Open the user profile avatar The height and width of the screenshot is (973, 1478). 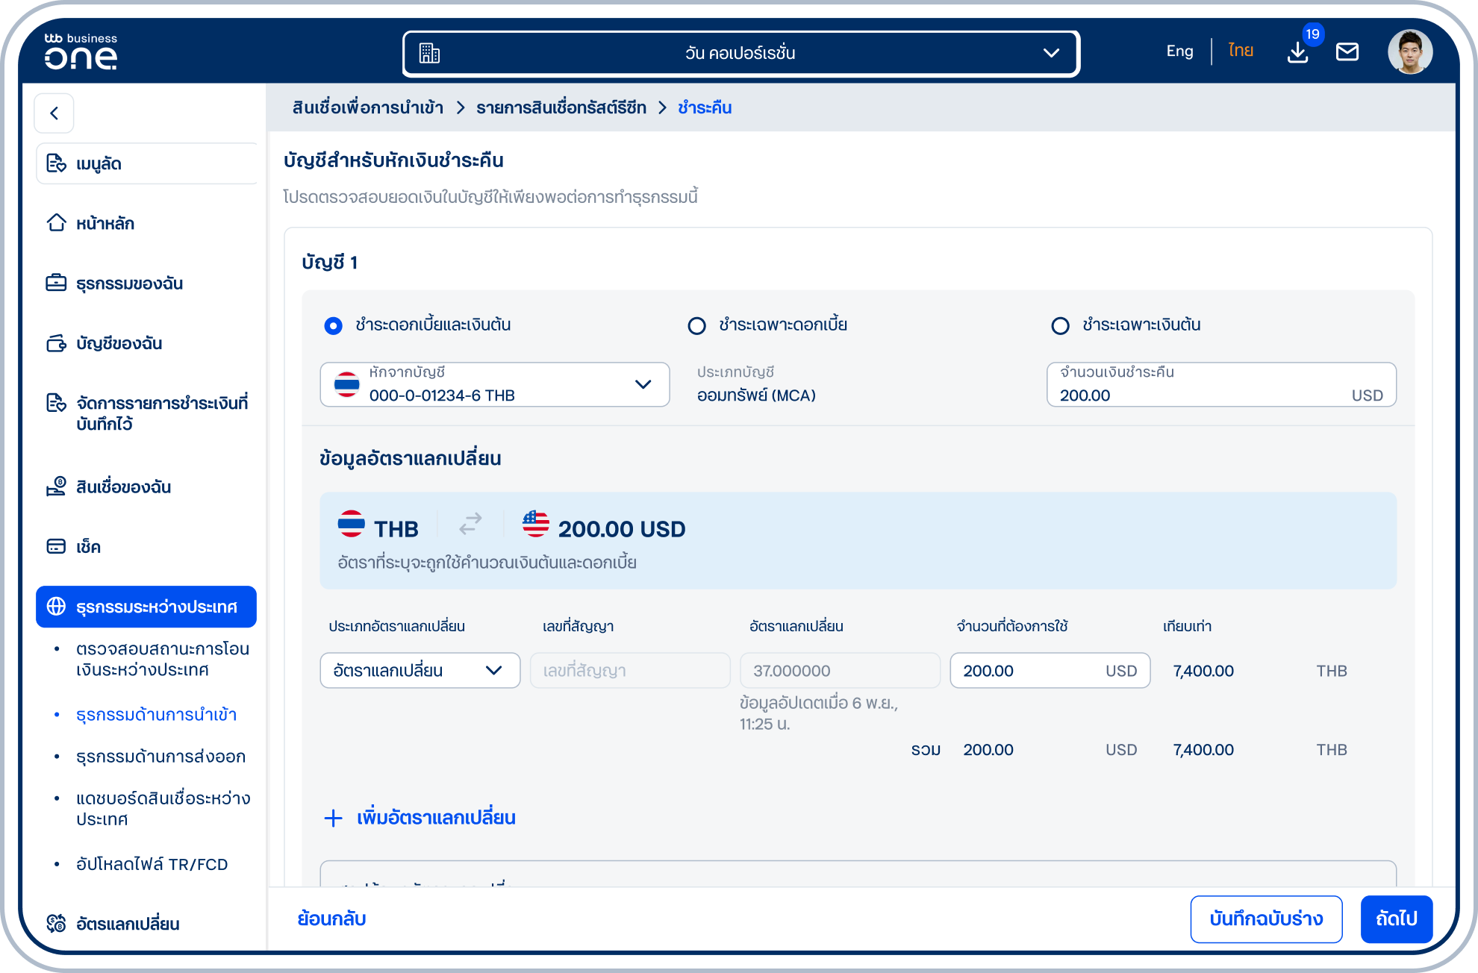[1409, 52]
